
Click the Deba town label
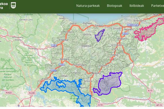73,24
